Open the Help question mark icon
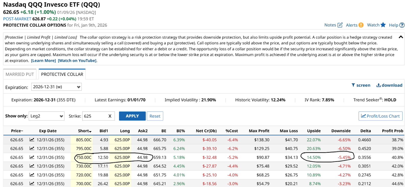Image resolution: width=409 pixels, height=187 pixels. [x=402, y=25]
